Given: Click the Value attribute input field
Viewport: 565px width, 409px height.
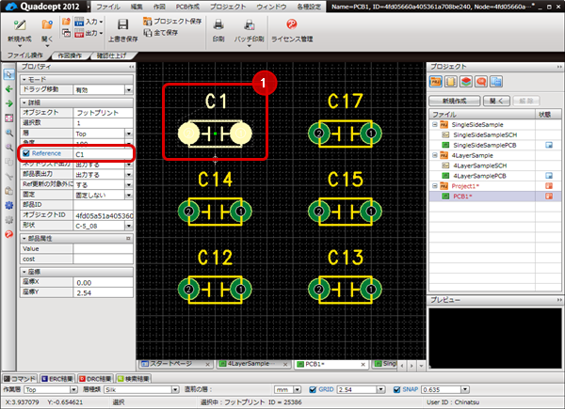Looking at the screenshot, I should click(103, 248).
